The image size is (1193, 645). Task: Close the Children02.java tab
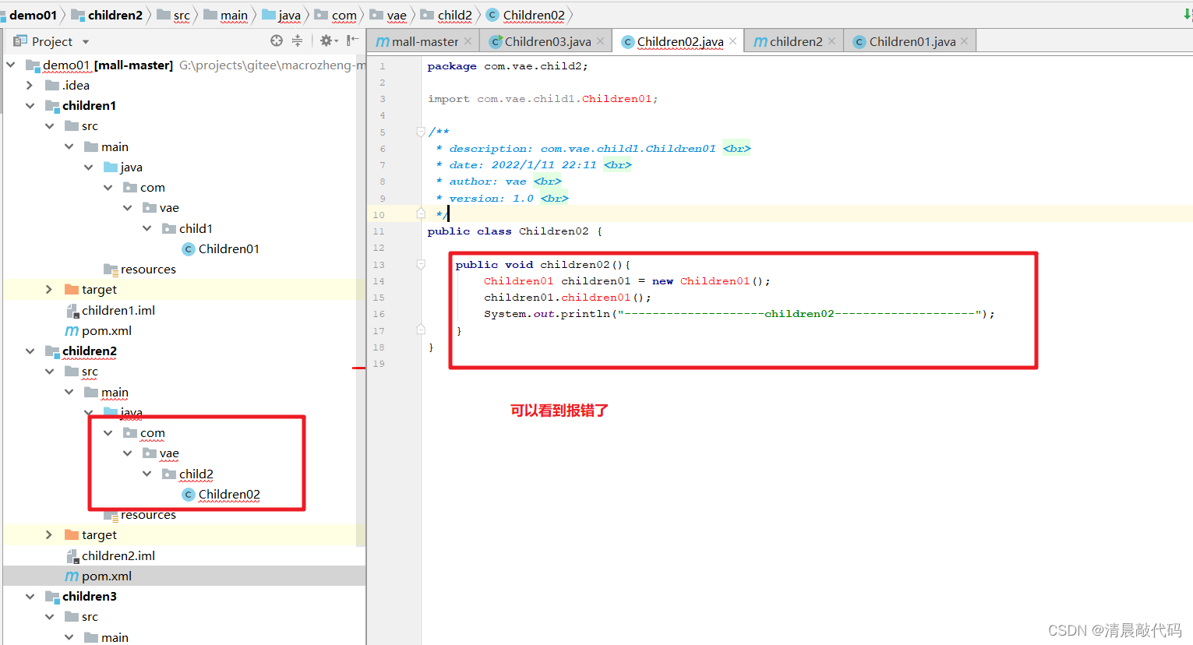point(732,41)
